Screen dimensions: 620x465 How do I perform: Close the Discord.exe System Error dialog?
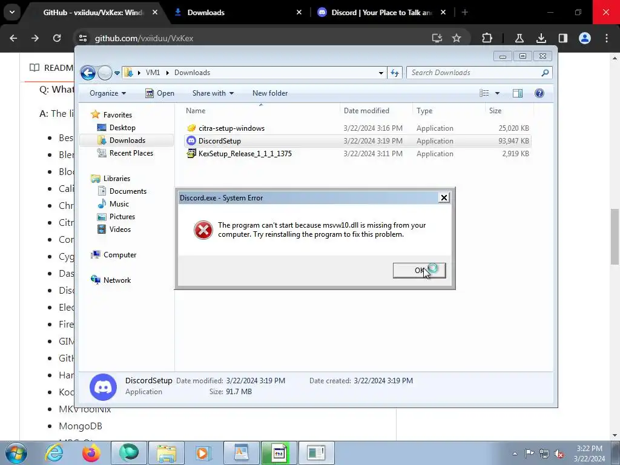click(444, 198)
